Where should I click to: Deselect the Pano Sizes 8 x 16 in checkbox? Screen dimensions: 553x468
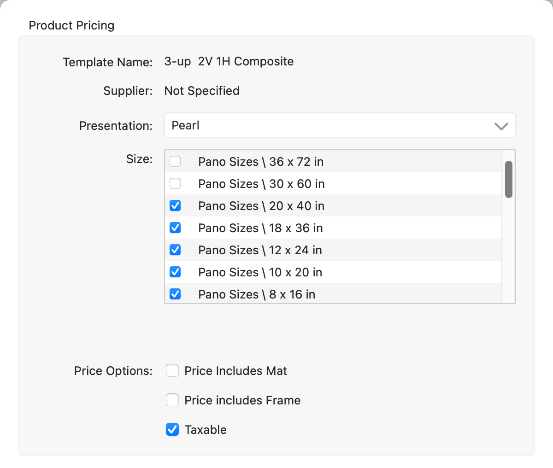coord(175,294)
